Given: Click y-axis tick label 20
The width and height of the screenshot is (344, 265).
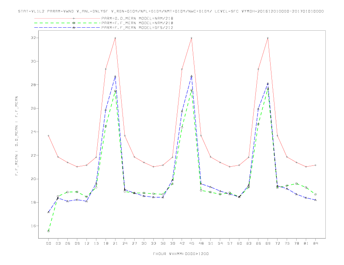Looking at the screenshot, I should coord(33,179).
